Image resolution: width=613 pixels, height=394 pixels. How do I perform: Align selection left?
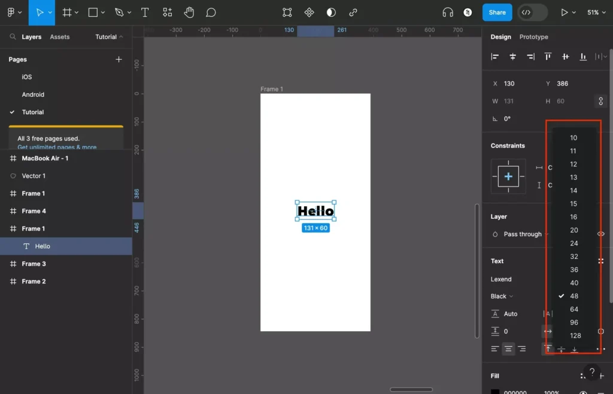[495, 57]
